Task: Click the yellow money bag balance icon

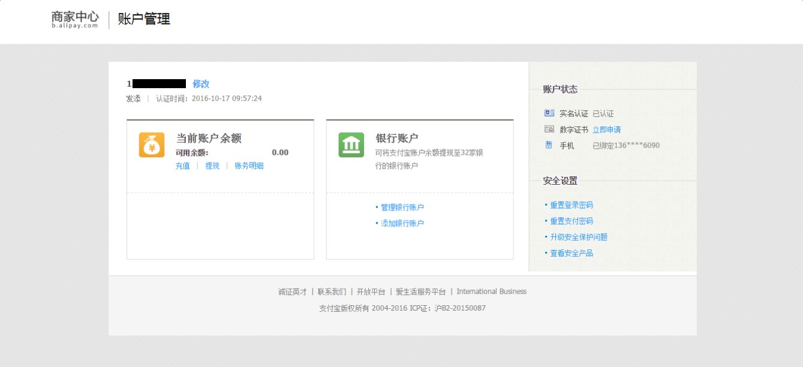Action: 152,145
